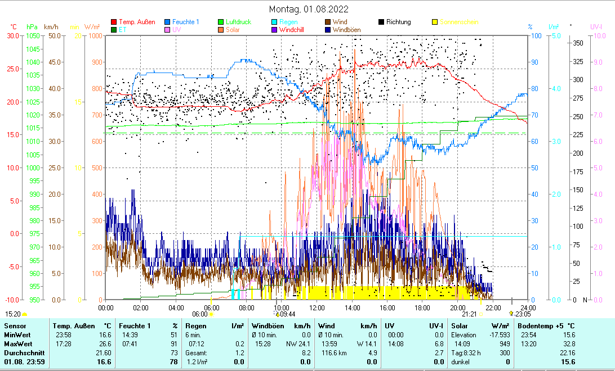Click the 'Durchschnitt' row label

pos(24,353)
